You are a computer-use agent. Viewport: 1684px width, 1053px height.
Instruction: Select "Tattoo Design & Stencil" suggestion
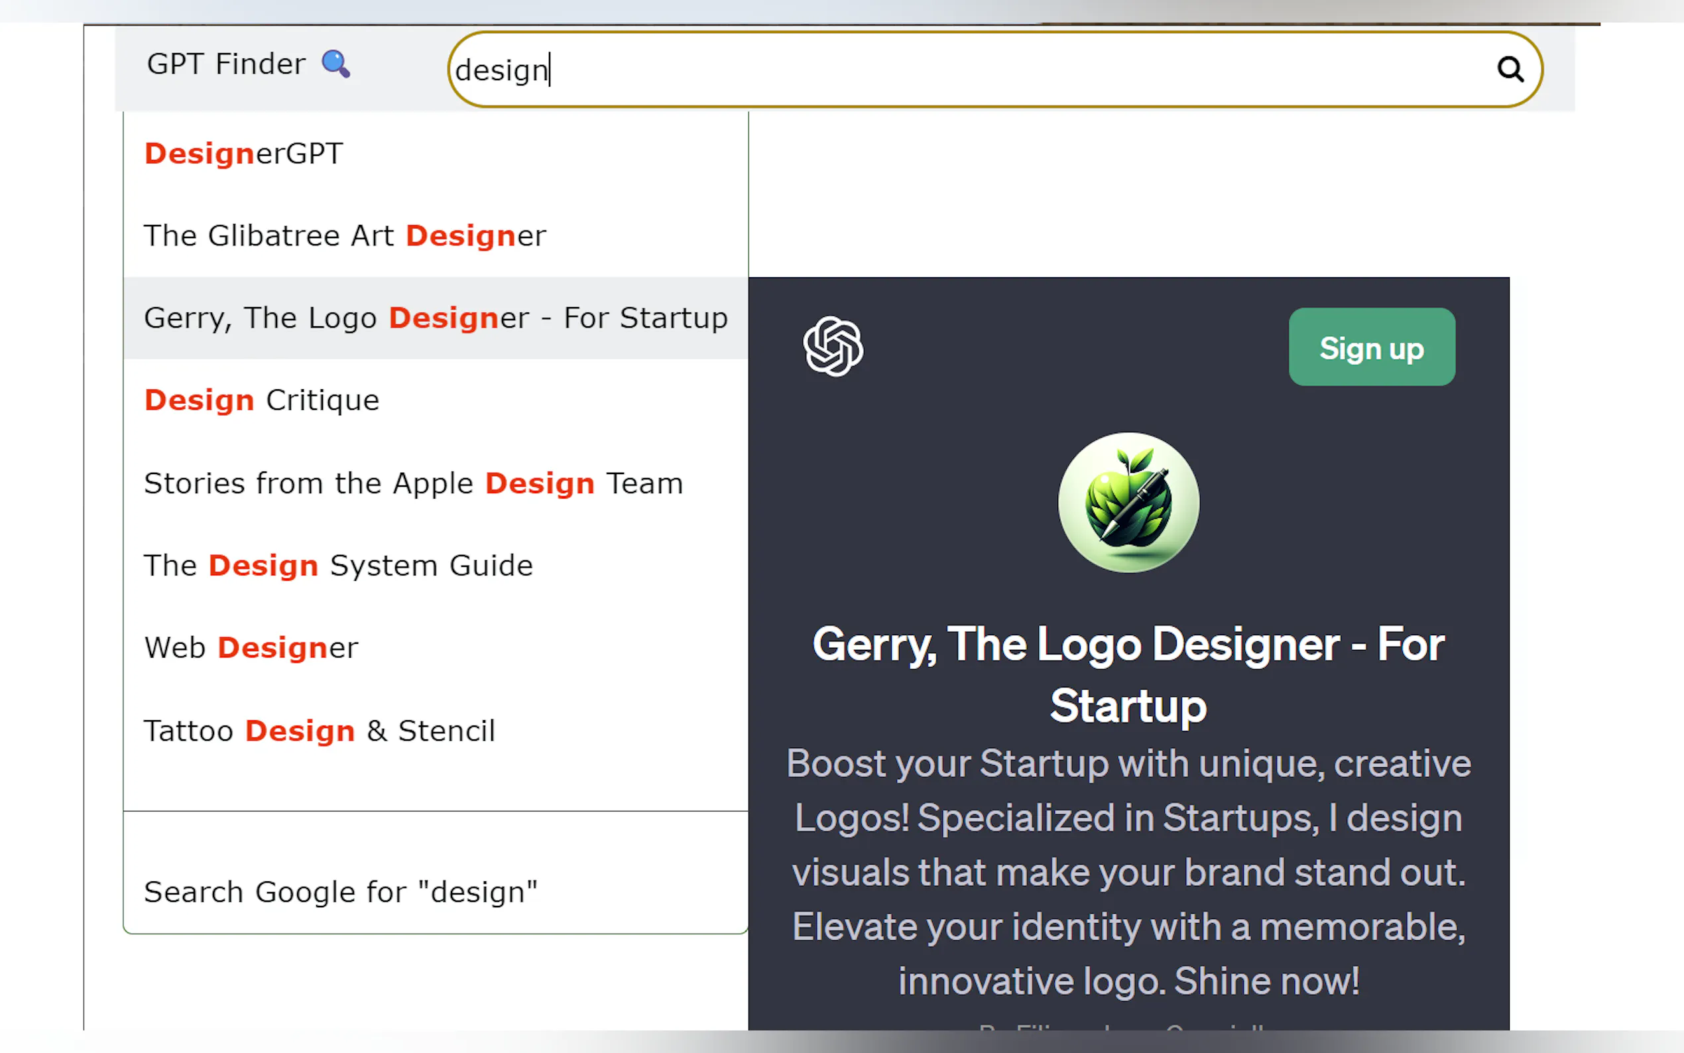point(436,731)
